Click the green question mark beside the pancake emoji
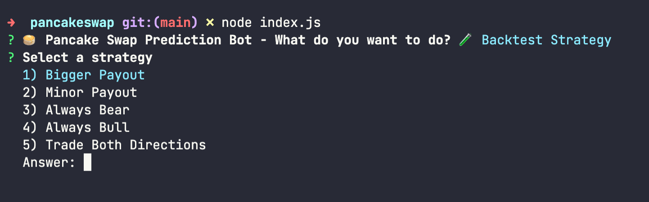649x202 pixels. 11,40
